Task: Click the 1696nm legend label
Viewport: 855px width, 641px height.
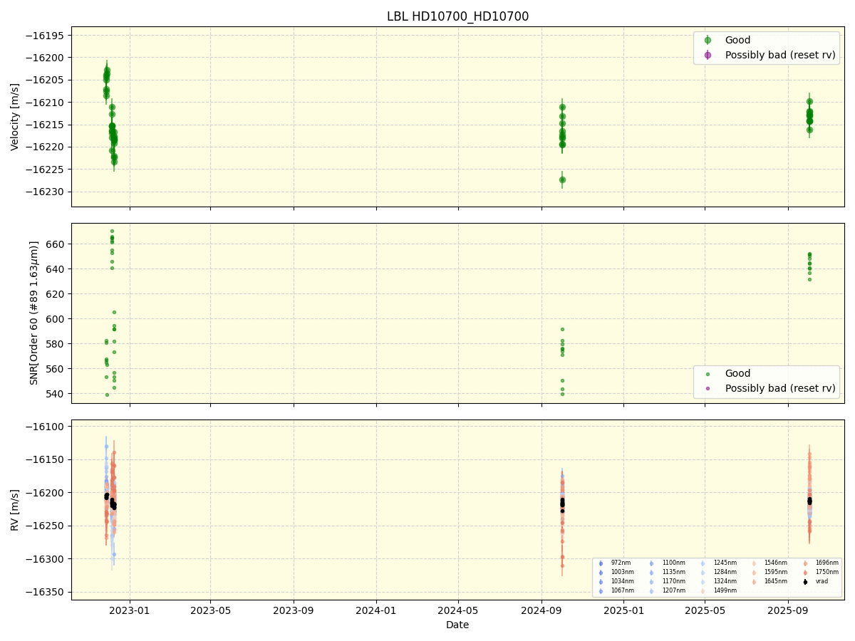Action: click(827, 563)
